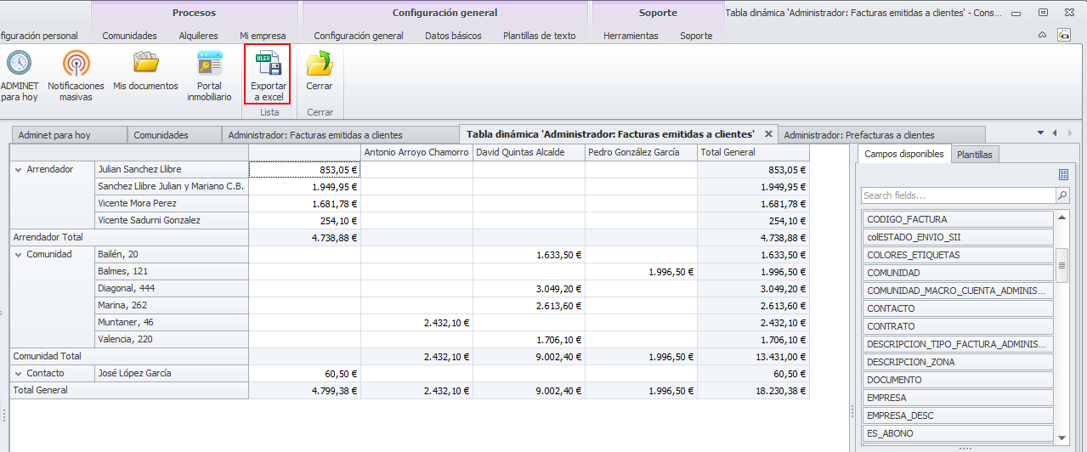Close the Tabla dinámica tab
Viewport: 1087px width, 452px height.
coord(768,134)
